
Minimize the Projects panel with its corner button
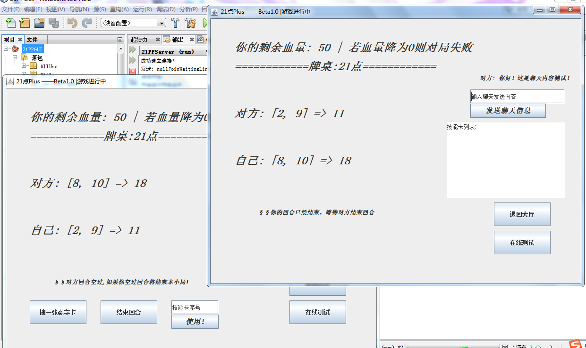(120, 40)
